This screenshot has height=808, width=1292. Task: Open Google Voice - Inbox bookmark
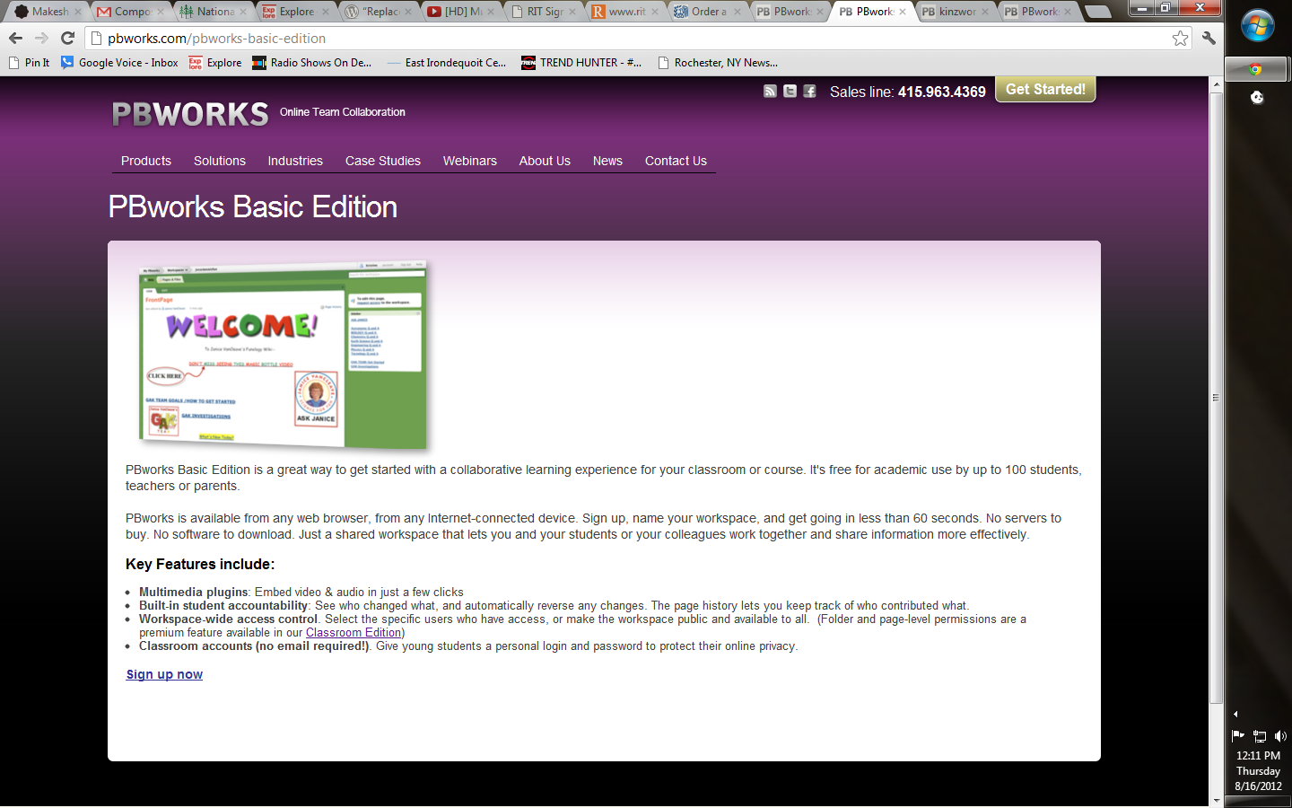119,63
